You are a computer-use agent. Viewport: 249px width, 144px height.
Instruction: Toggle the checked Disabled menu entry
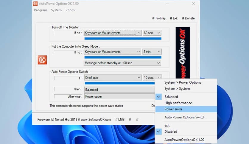point(186,132)
